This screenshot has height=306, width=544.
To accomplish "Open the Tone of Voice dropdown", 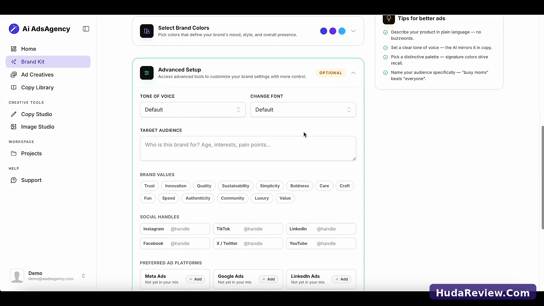I will 193,110.
